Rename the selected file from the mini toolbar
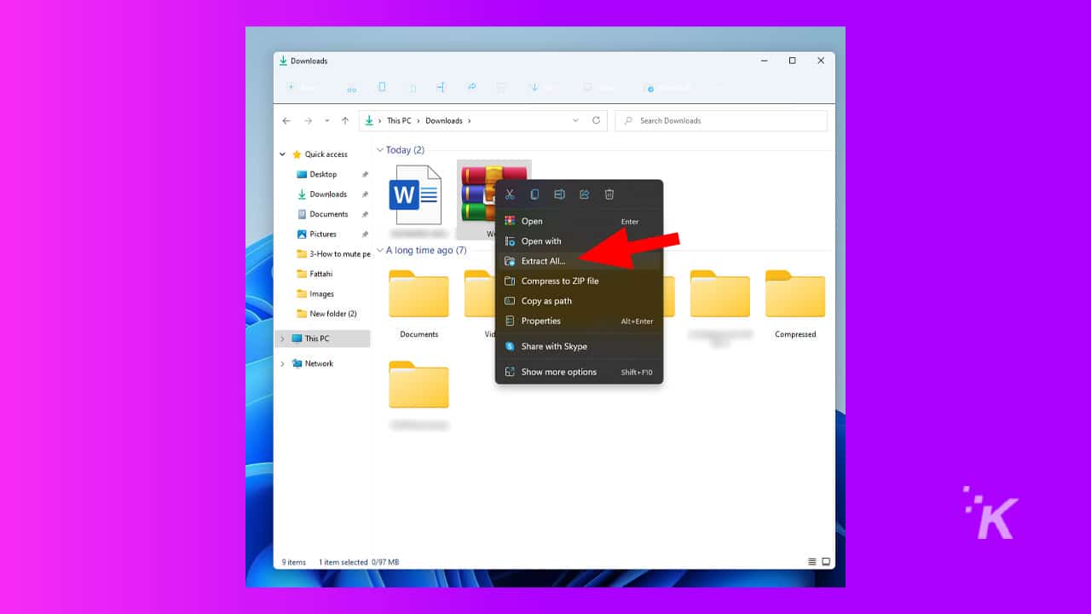The width and height of the screenshot is (1091, 614). [559, 194]
